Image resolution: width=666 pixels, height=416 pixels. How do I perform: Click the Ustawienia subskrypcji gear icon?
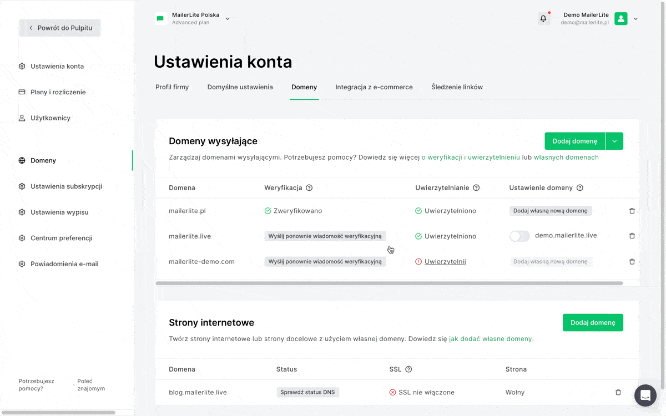click(x=22, y=186)
